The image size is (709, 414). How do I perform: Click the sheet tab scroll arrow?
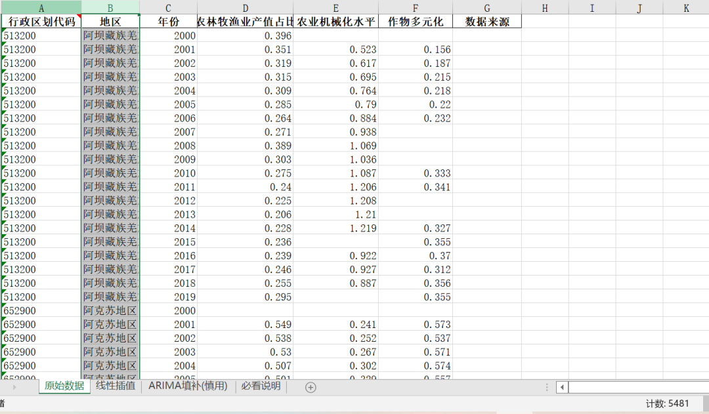coord(14,387)
